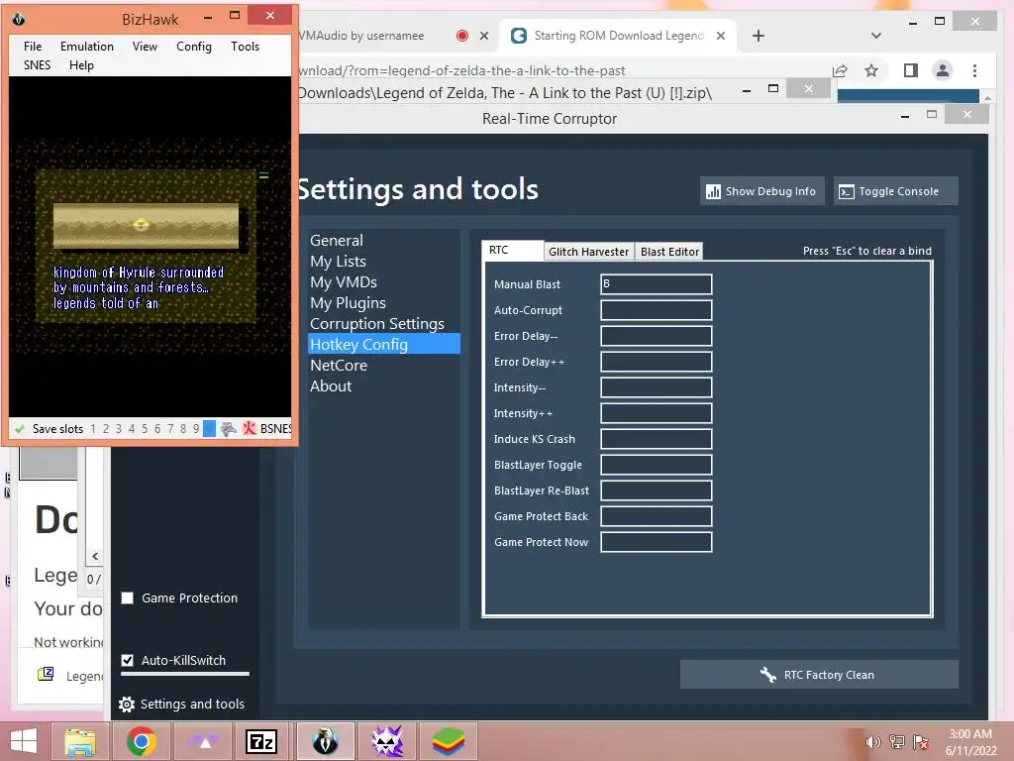Open Chrome profile avatar
This screenshot has width=1014, height=761.
click(943, 70)
